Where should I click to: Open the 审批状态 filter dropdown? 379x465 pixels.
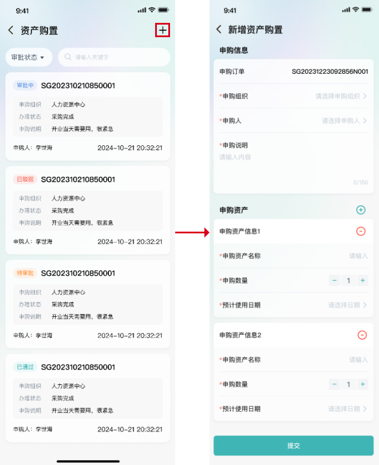click(x=29, y=57)
